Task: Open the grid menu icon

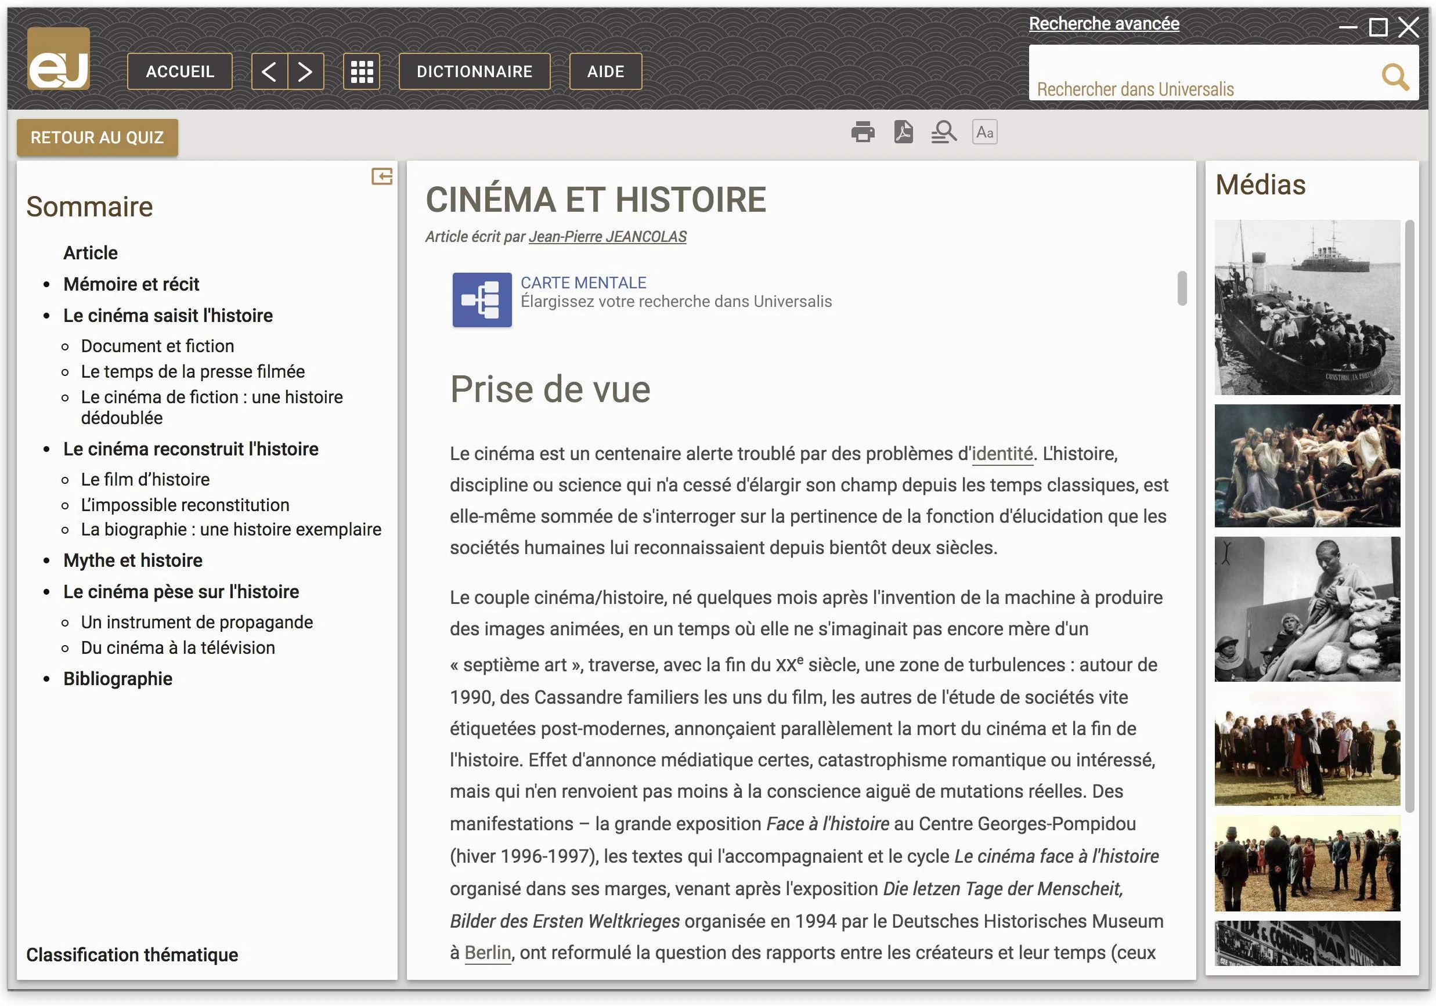Action: point(362,71)
